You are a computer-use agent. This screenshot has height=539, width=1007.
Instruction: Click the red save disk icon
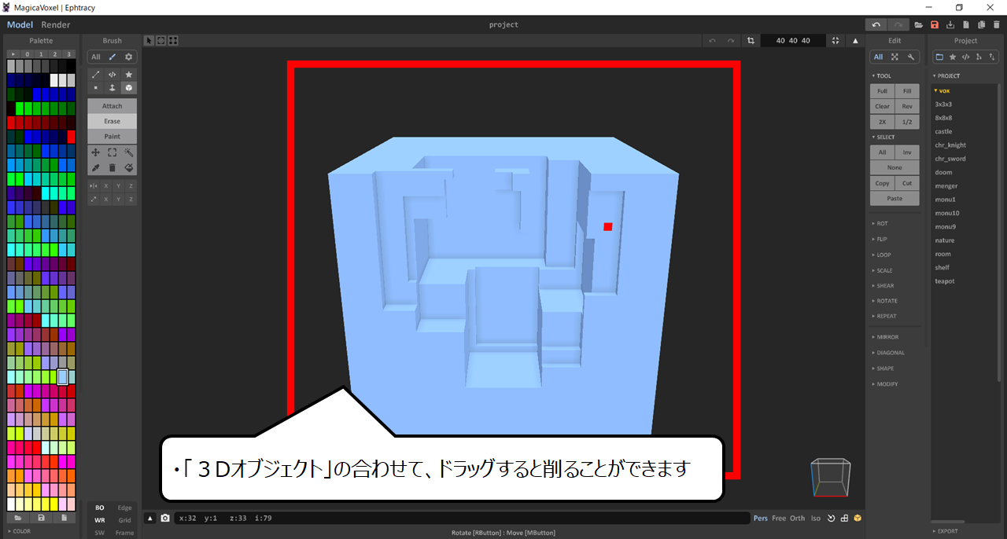coord(935,25)
